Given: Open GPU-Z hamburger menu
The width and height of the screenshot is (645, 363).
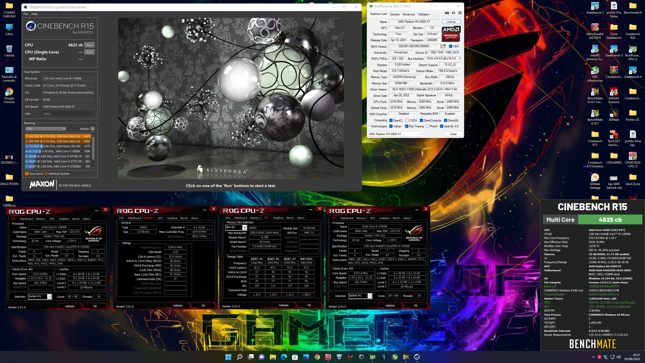Looking at the screenshot, I should click(460, 13).
